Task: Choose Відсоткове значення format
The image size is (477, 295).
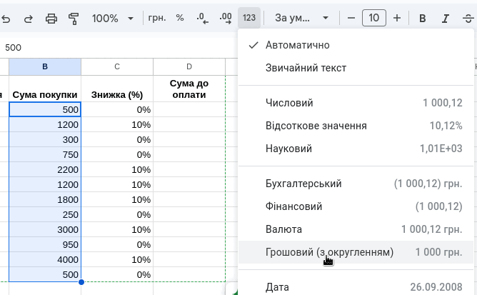Action: point(356,126)
